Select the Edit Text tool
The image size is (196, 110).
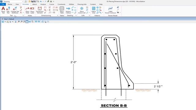point(8,10)
